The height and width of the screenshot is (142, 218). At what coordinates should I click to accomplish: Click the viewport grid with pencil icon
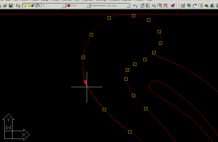(x=160, y=5)
